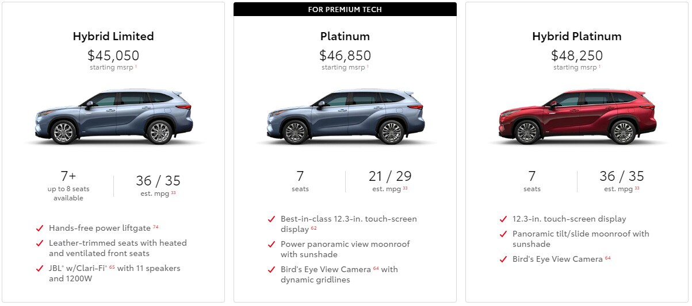This screenshot has width=692, height=306.
Task: Open the Hybrid Limited trim title
Action: pos(113,36)
